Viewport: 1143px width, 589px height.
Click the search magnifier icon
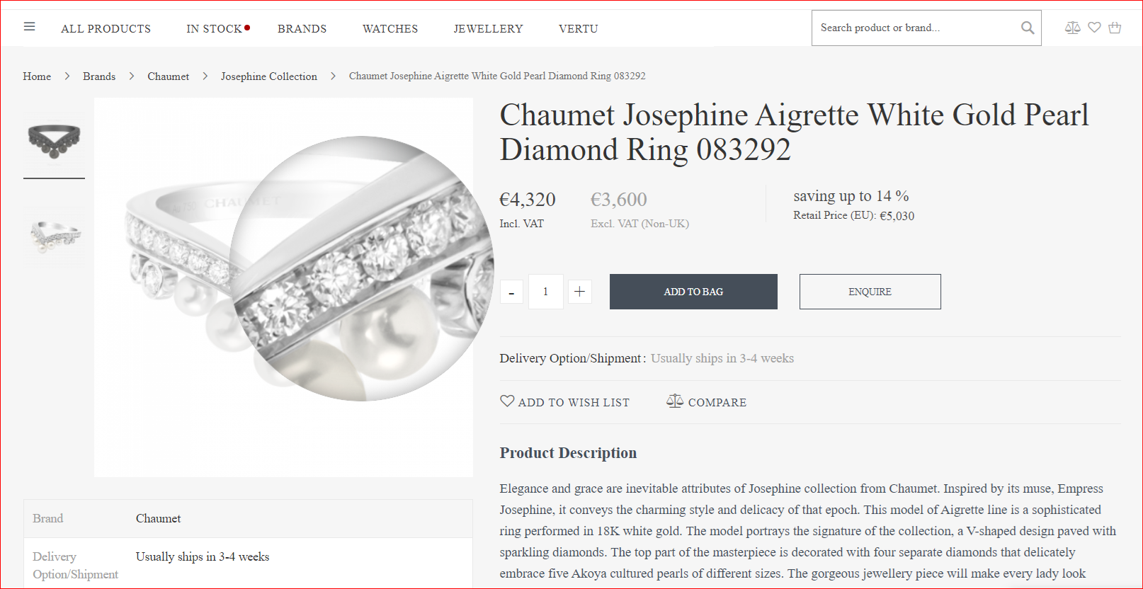pos(1027,28)
